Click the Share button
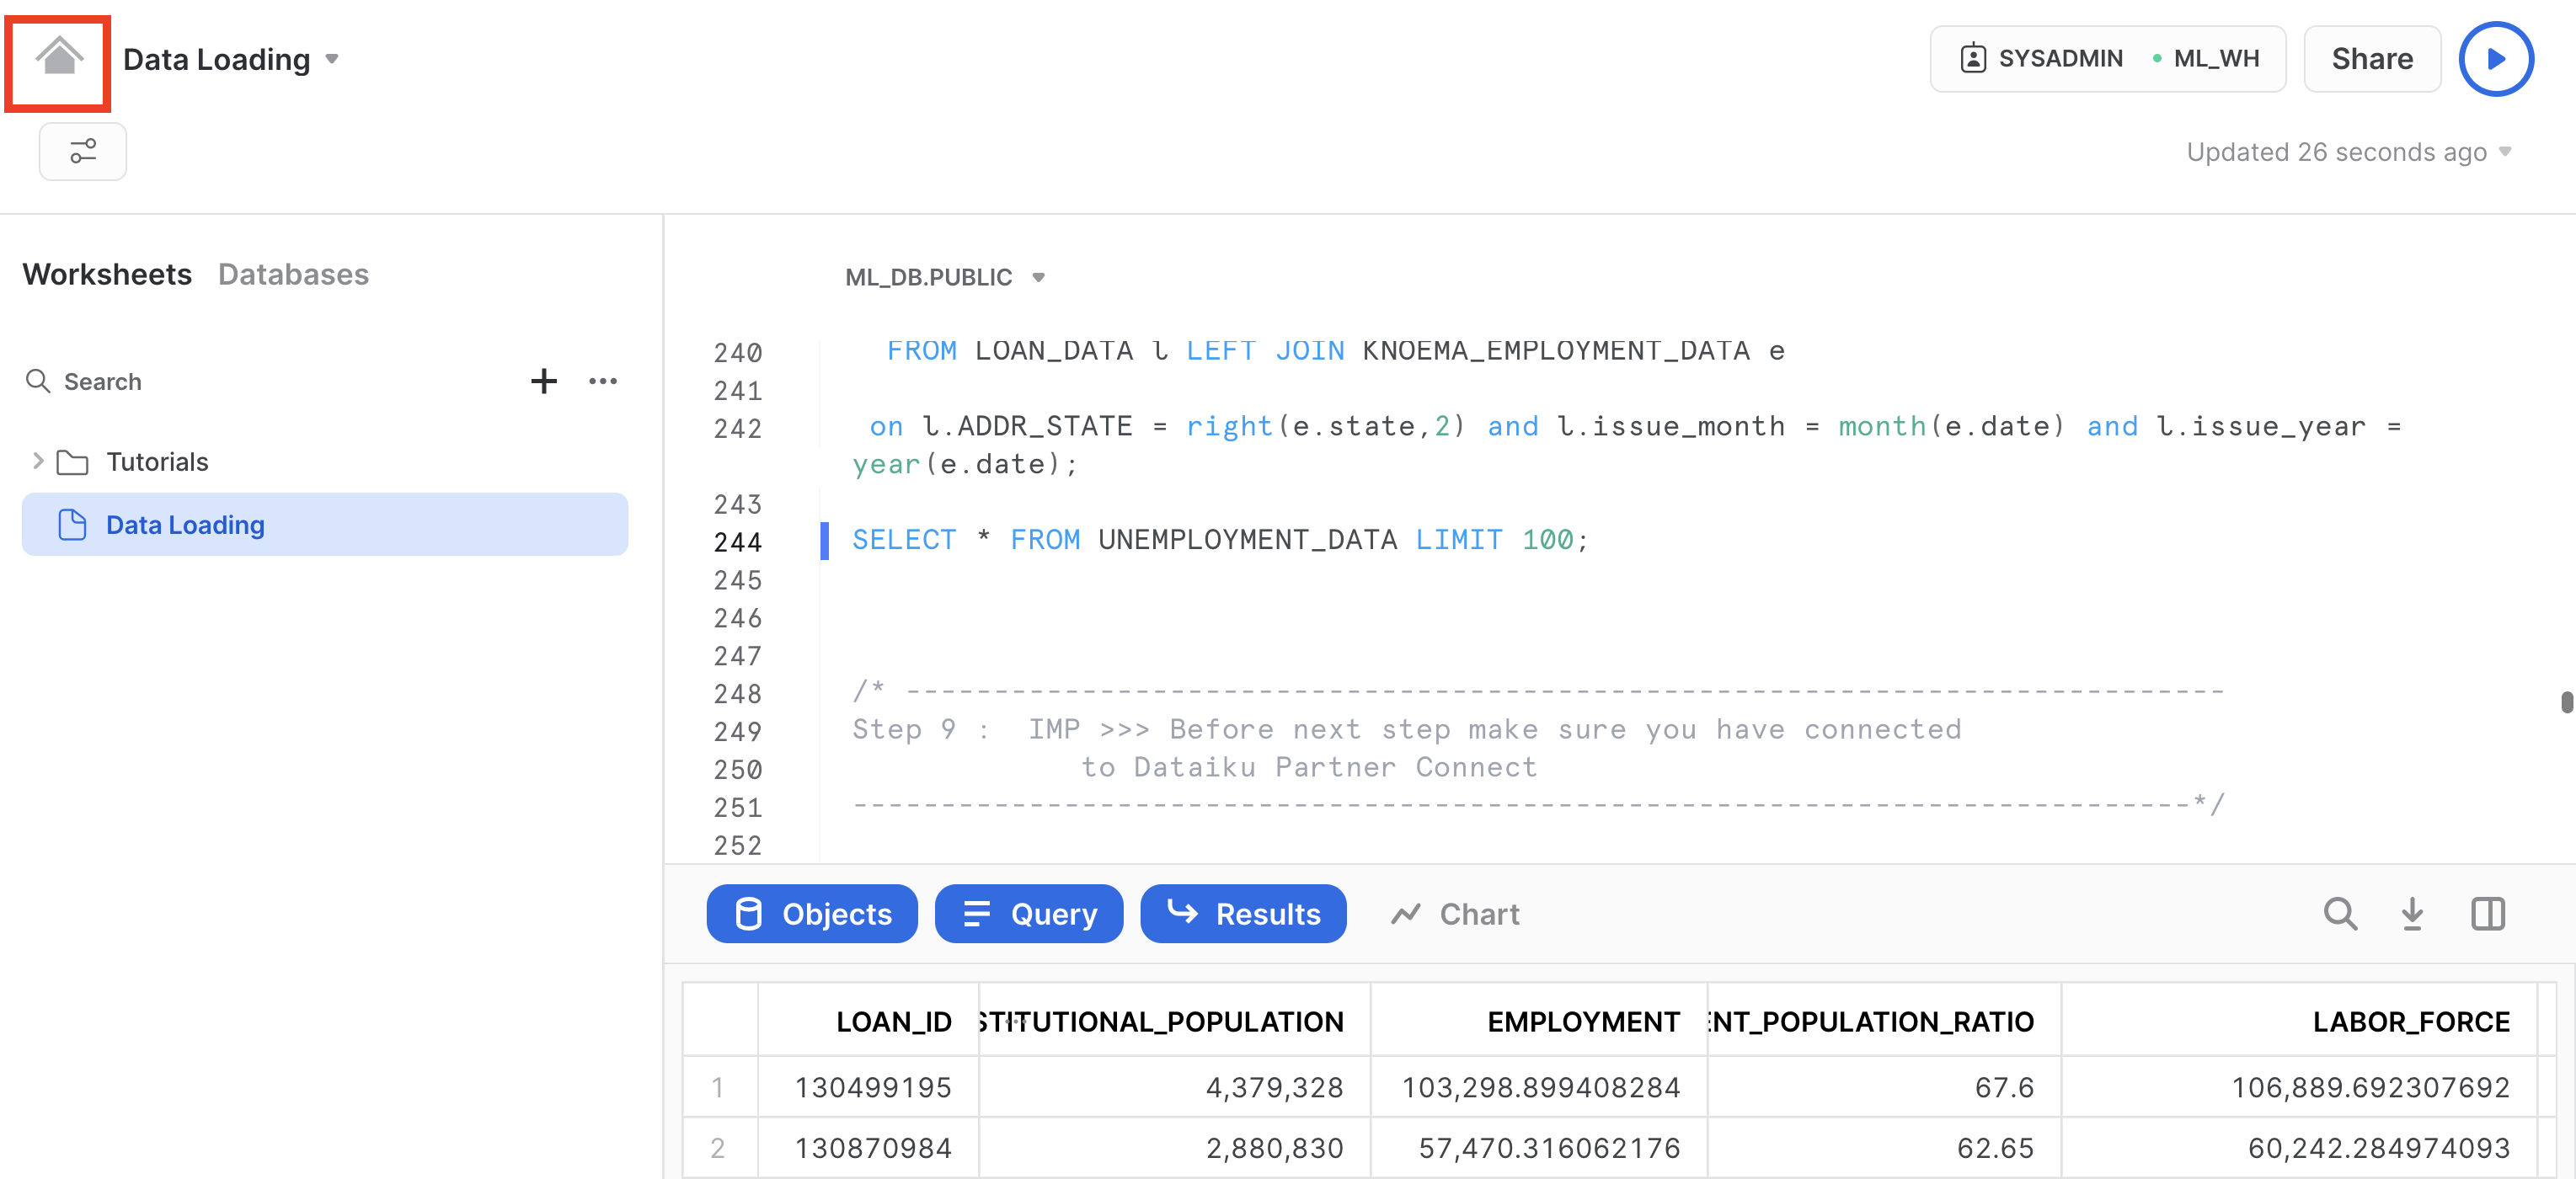 (2371, 59)
